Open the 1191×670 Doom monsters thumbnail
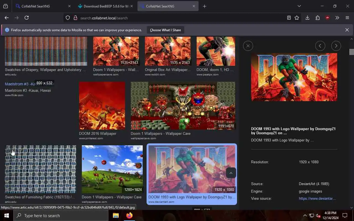Image resolution: width=354 pixels, height=221 pixels. point(183,106)
